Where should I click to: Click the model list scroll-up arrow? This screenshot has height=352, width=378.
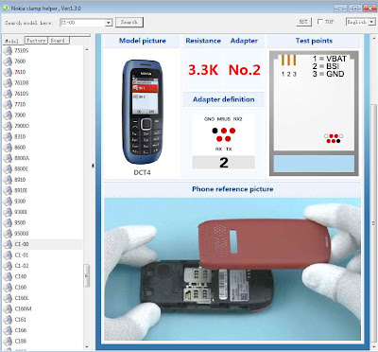coord(87,49)
